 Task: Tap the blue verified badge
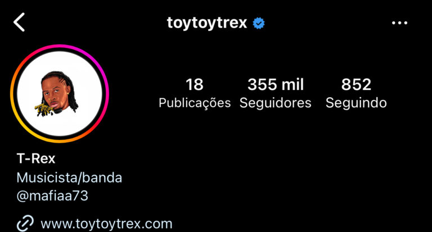259,23
